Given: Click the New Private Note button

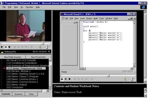Looking at the screenshot, I should point(38,57).
